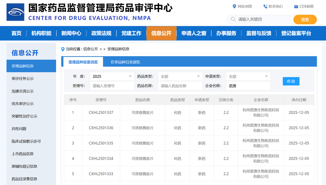Click the 药品名称 input field
Image resolution: width=326 pixels, height=185 pixels.
pos(180,86)
